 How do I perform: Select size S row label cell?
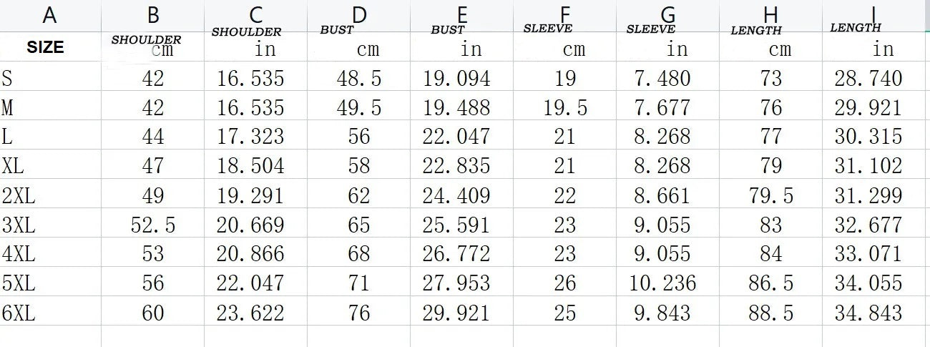pos(7,78)
